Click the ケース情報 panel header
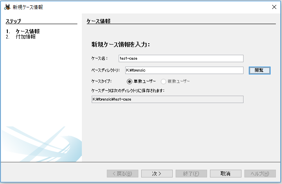The image size is (282, 184). [99, 21]
